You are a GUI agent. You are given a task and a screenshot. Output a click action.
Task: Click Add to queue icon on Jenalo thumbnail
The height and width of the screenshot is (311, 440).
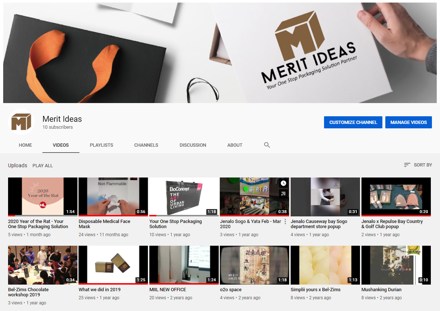pos(283,194)
